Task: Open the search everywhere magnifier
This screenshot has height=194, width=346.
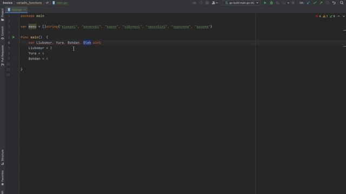Action: click(x=342, y=3)
